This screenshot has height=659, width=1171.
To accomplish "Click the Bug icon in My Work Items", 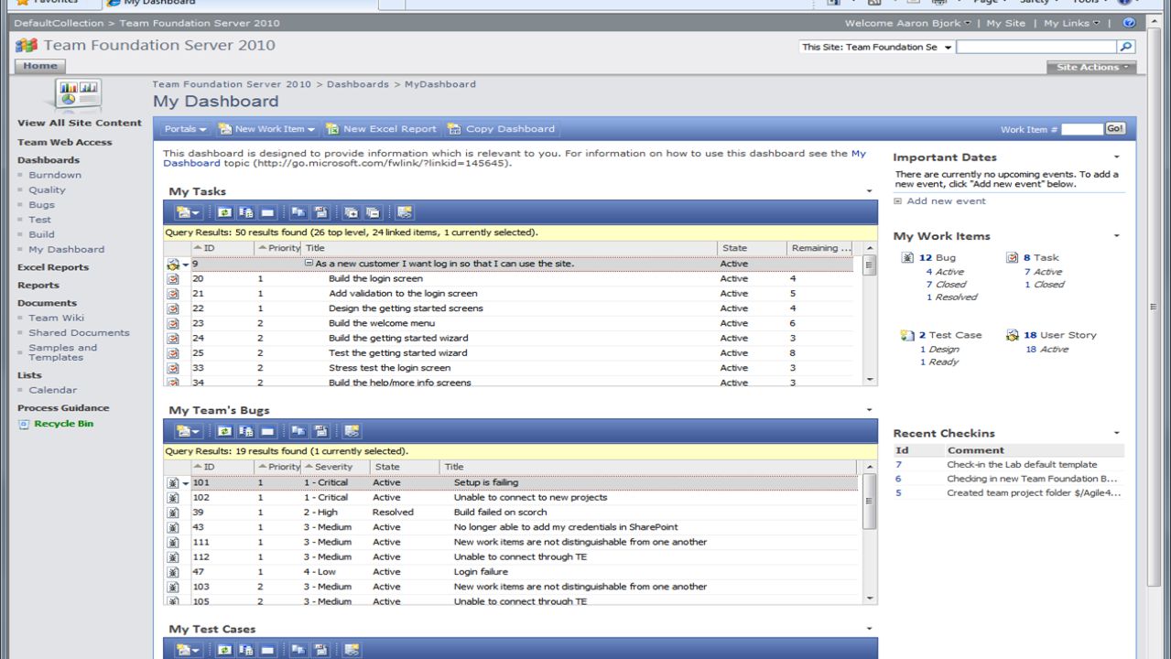I will (907, 258).
